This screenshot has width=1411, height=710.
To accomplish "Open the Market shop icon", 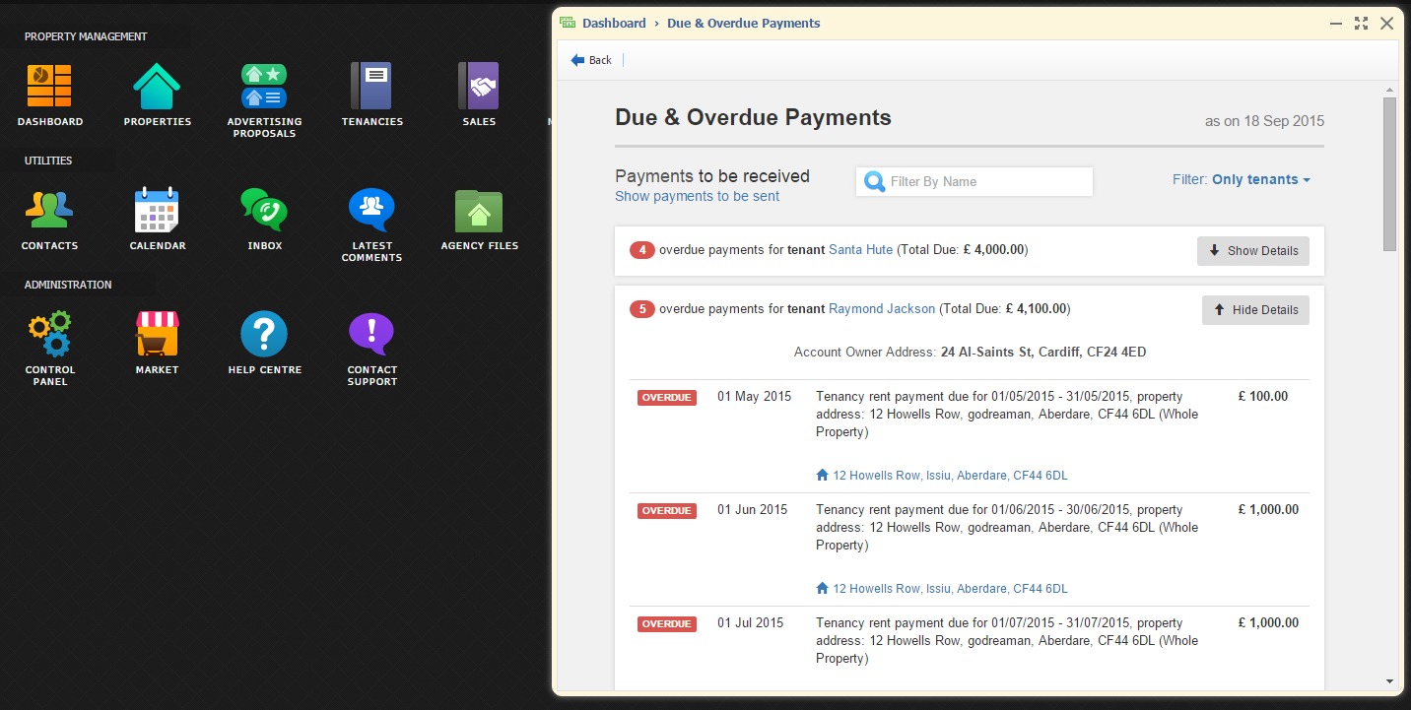I will pyautogui.click(x=157, y=335).
